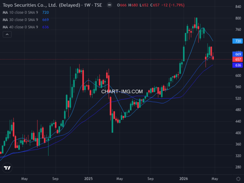This screenshot has width=244, height=183.
Task: Click the Sep label before 2025
Action: 55,179
